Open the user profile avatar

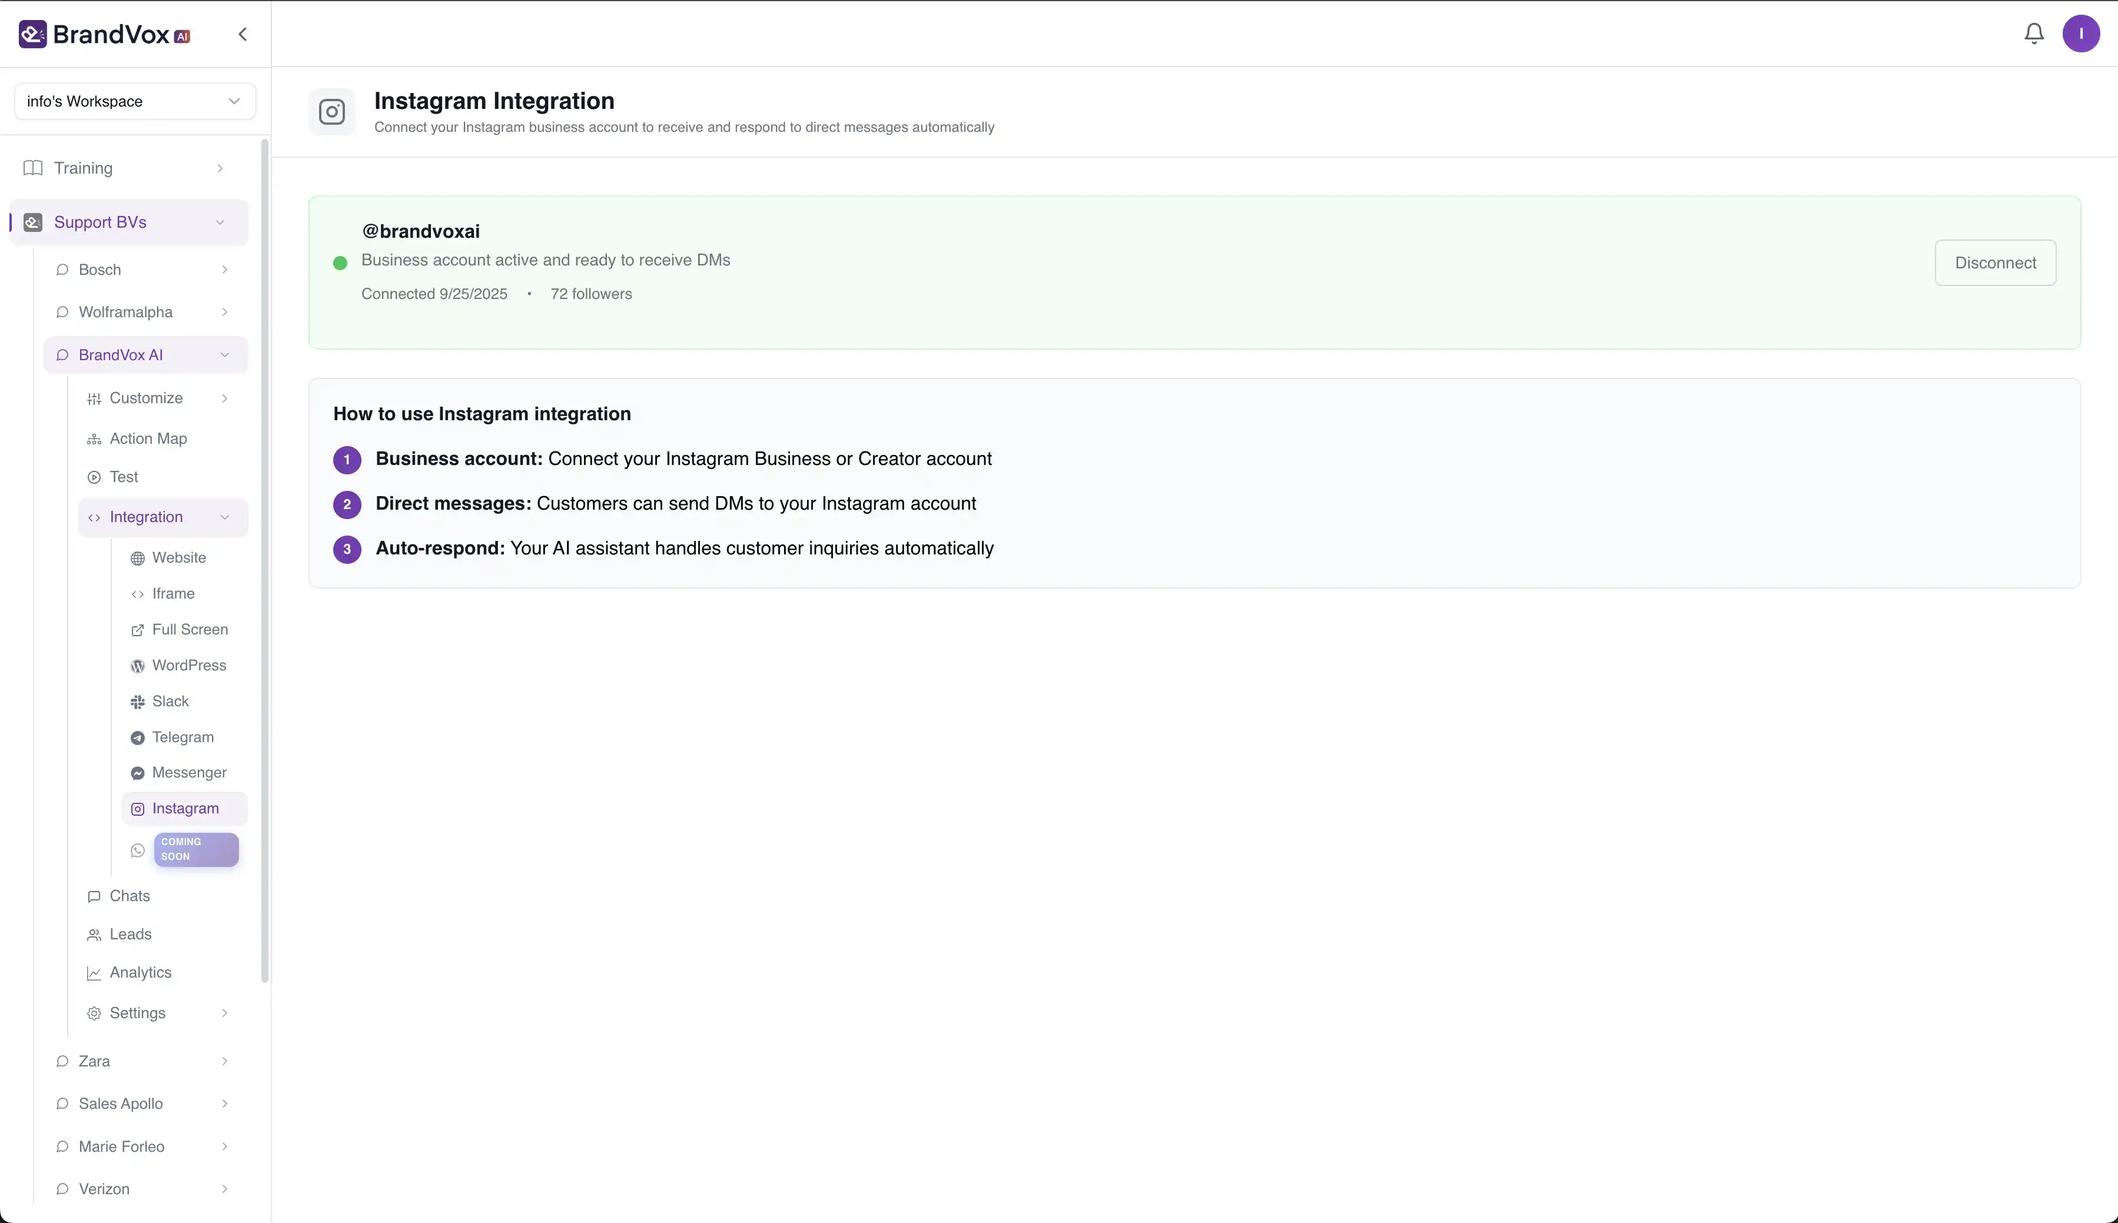pyautogui.click(x=2081, y=34)
